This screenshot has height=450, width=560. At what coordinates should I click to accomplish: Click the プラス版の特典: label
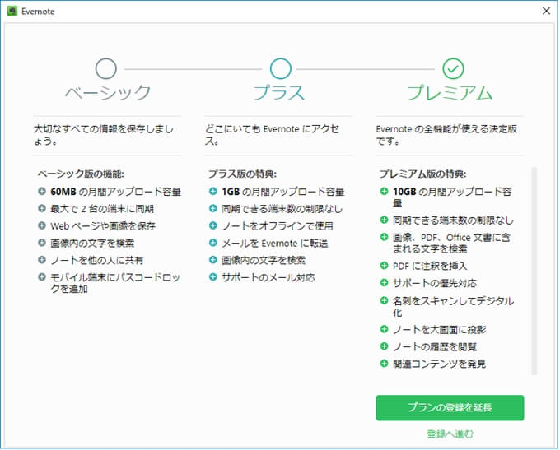(x=242, y=174)
